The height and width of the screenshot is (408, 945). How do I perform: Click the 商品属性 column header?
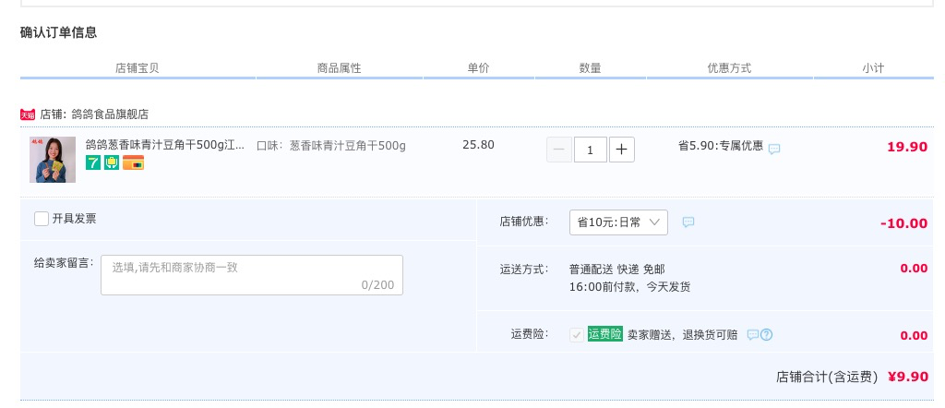pos(340,68)
